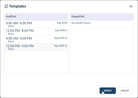Click the Cancel button
The width and height of the screenshot is (138, 98).
click(x=125, y=91)
